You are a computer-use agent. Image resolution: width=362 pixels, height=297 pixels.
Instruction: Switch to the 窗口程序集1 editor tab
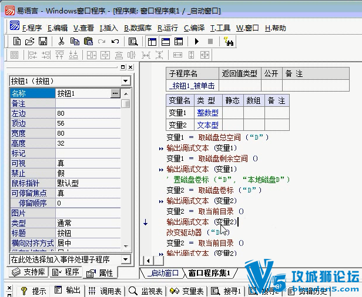point(210,273)
